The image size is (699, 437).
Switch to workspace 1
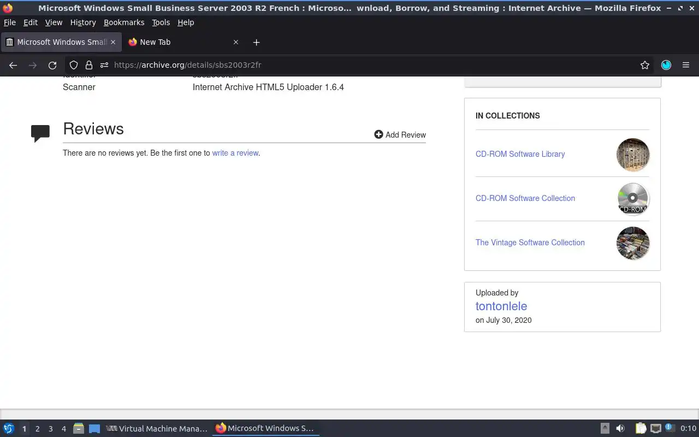tap(24, 429)
